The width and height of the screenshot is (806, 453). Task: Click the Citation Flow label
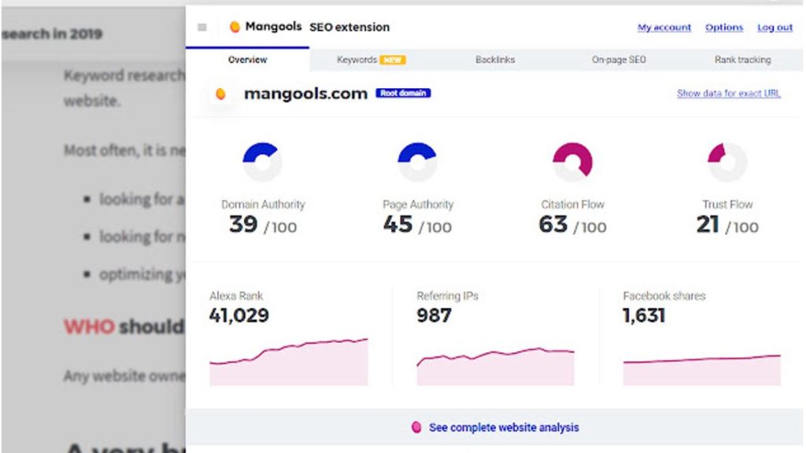coord(572,204)
